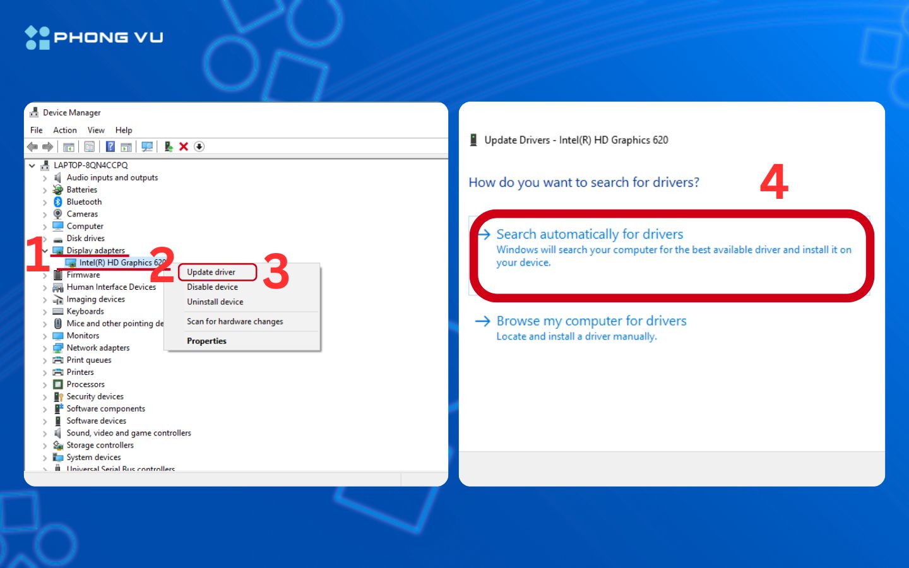Collapse the LAPTOP-8QN4CCPQ root node
Screen dimensions: 909x568
pyautogui.click(x=32, y=166)
